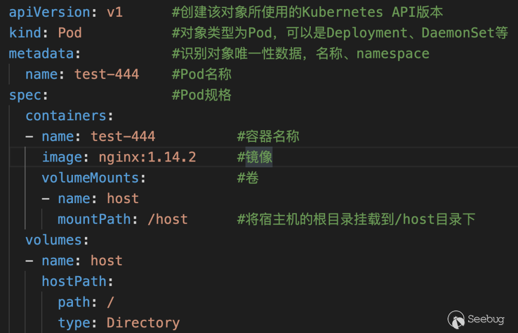Screen dimensions: 518x333
Task: Click the /host value after mountPath
Action: coord(167,219)
